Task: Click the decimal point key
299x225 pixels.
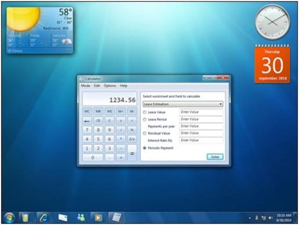Action: [110, 157]
